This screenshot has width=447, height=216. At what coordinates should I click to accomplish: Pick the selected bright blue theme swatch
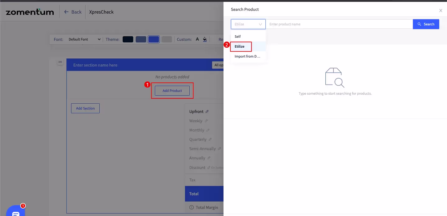point(154,39)
